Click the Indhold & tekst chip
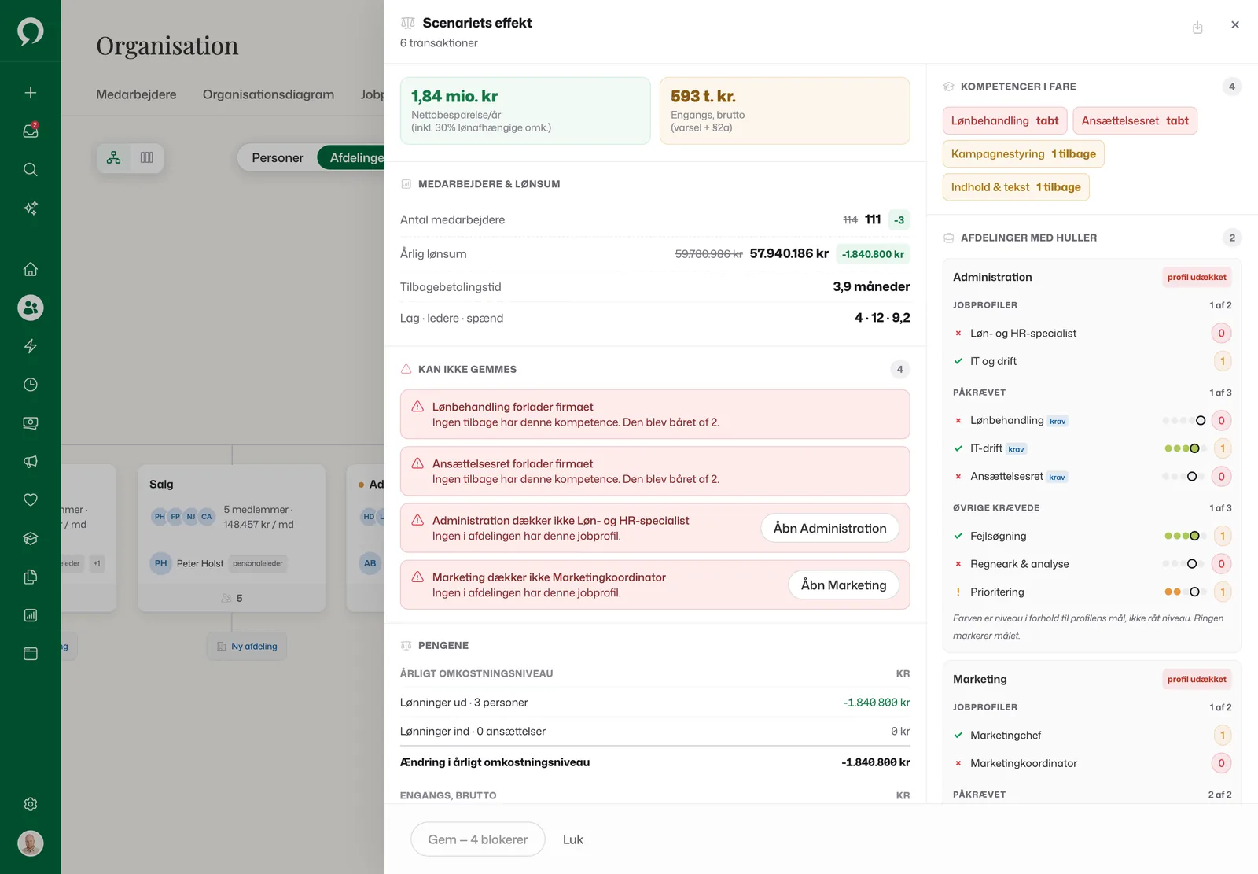This screenshot has width=1258, height=874. (1016, 187)
